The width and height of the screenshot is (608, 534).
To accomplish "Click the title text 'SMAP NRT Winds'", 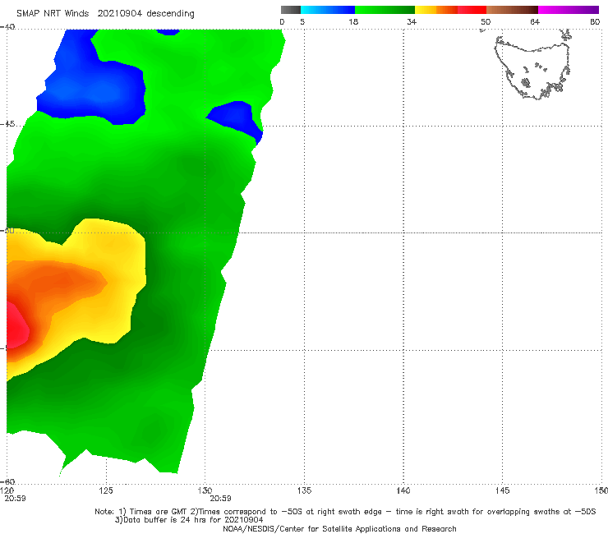I will point(53,14).
